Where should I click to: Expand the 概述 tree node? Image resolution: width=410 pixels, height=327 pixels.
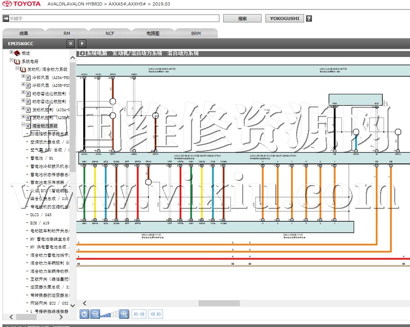(x=12, y=52)
